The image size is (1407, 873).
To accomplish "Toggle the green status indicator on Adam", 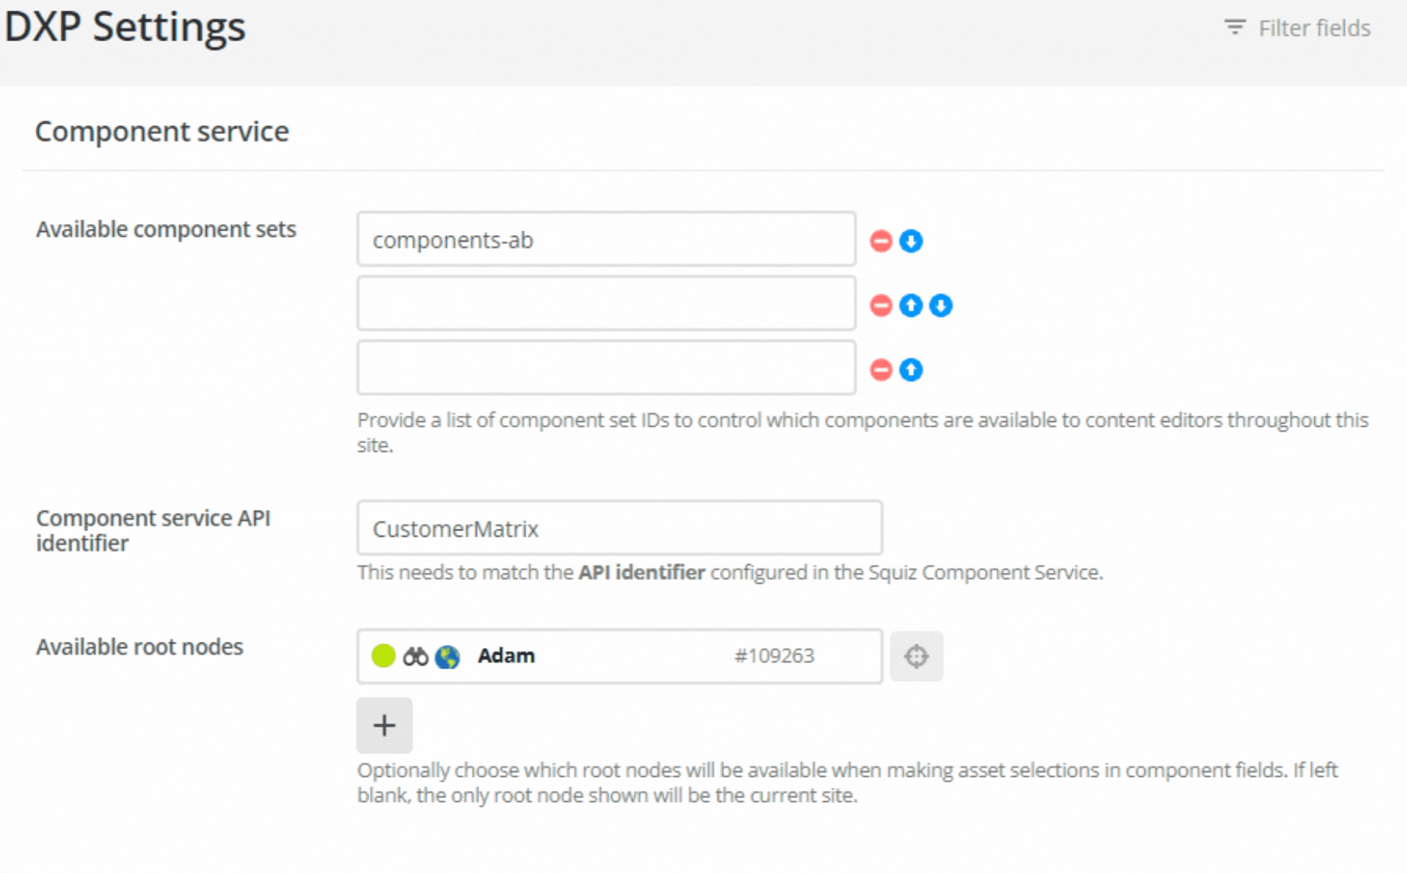I will coord(382,656).
